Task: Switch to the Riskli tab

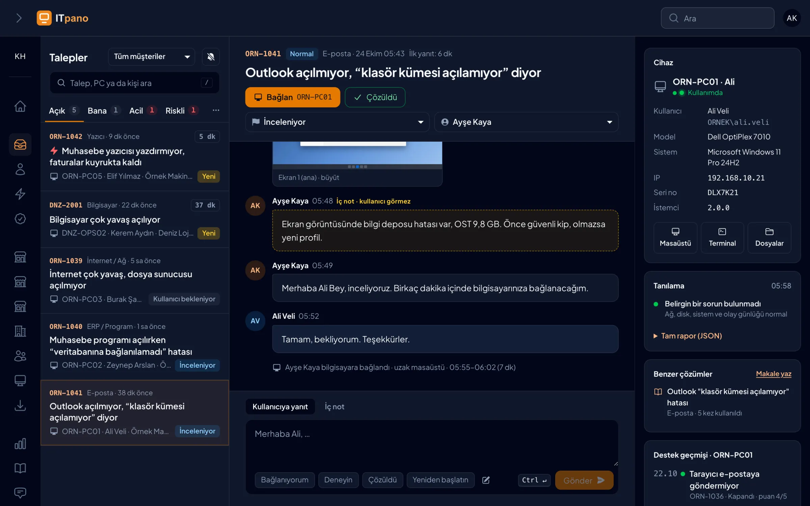Action: [x=182, y=111]
